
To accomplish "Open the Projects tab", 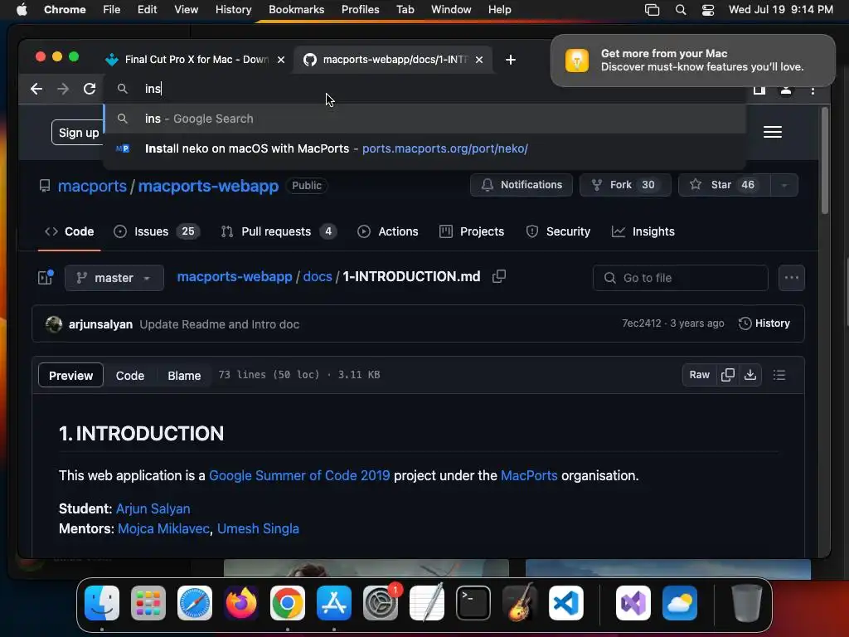I will coord(472,231).
